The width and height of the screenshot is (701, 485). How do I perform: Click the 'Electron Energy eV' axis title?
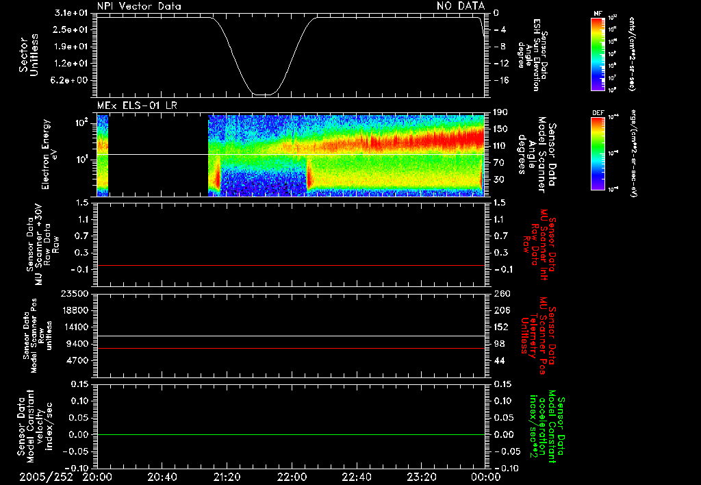(x=49, y=155)
